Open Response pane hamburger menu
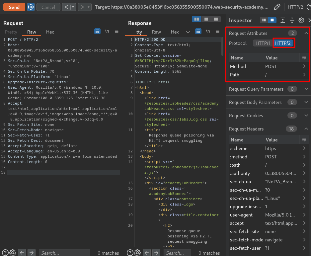The height and width of the screenshot is (256, 311). tap(218, 31)
